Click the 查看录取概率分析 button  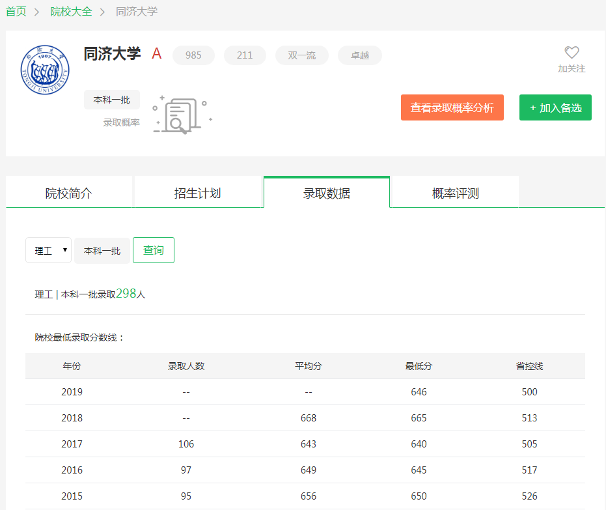pos(452,107)
